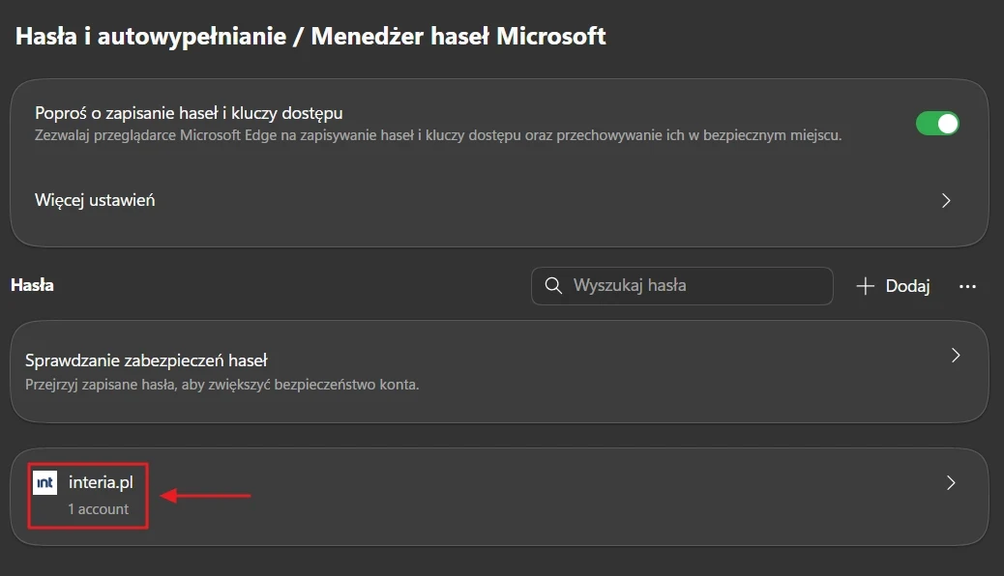
Task: Click Hasła i autowypełnianie breadcrumb link
Action: coord(151,36)
